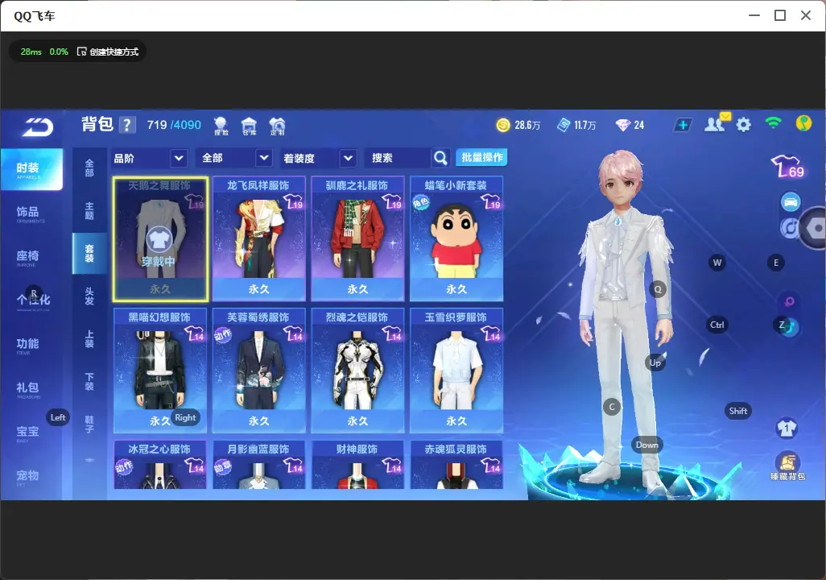826x580 pixels.
Task: Open the 仓库 warehouse icon
Action: 250,126
